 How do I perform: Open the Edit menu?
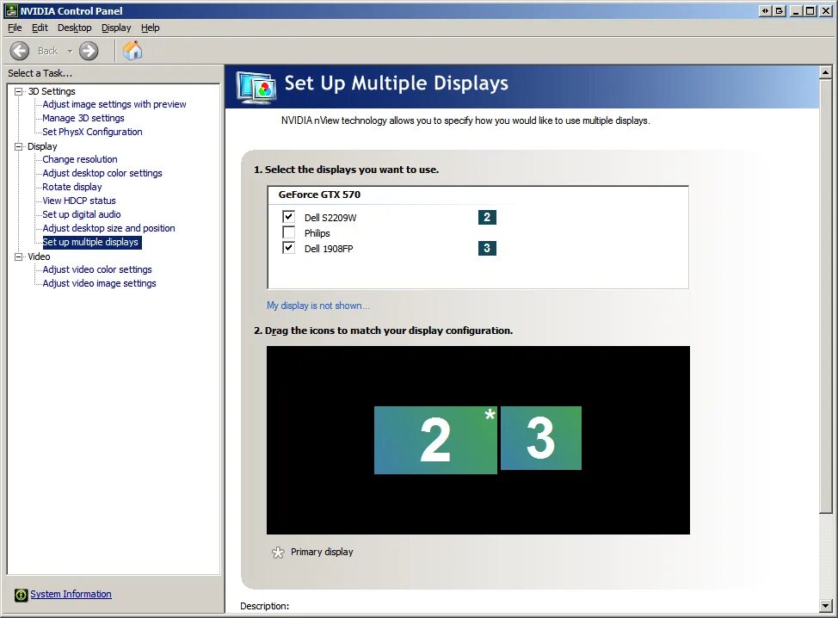tap(40, 28)
